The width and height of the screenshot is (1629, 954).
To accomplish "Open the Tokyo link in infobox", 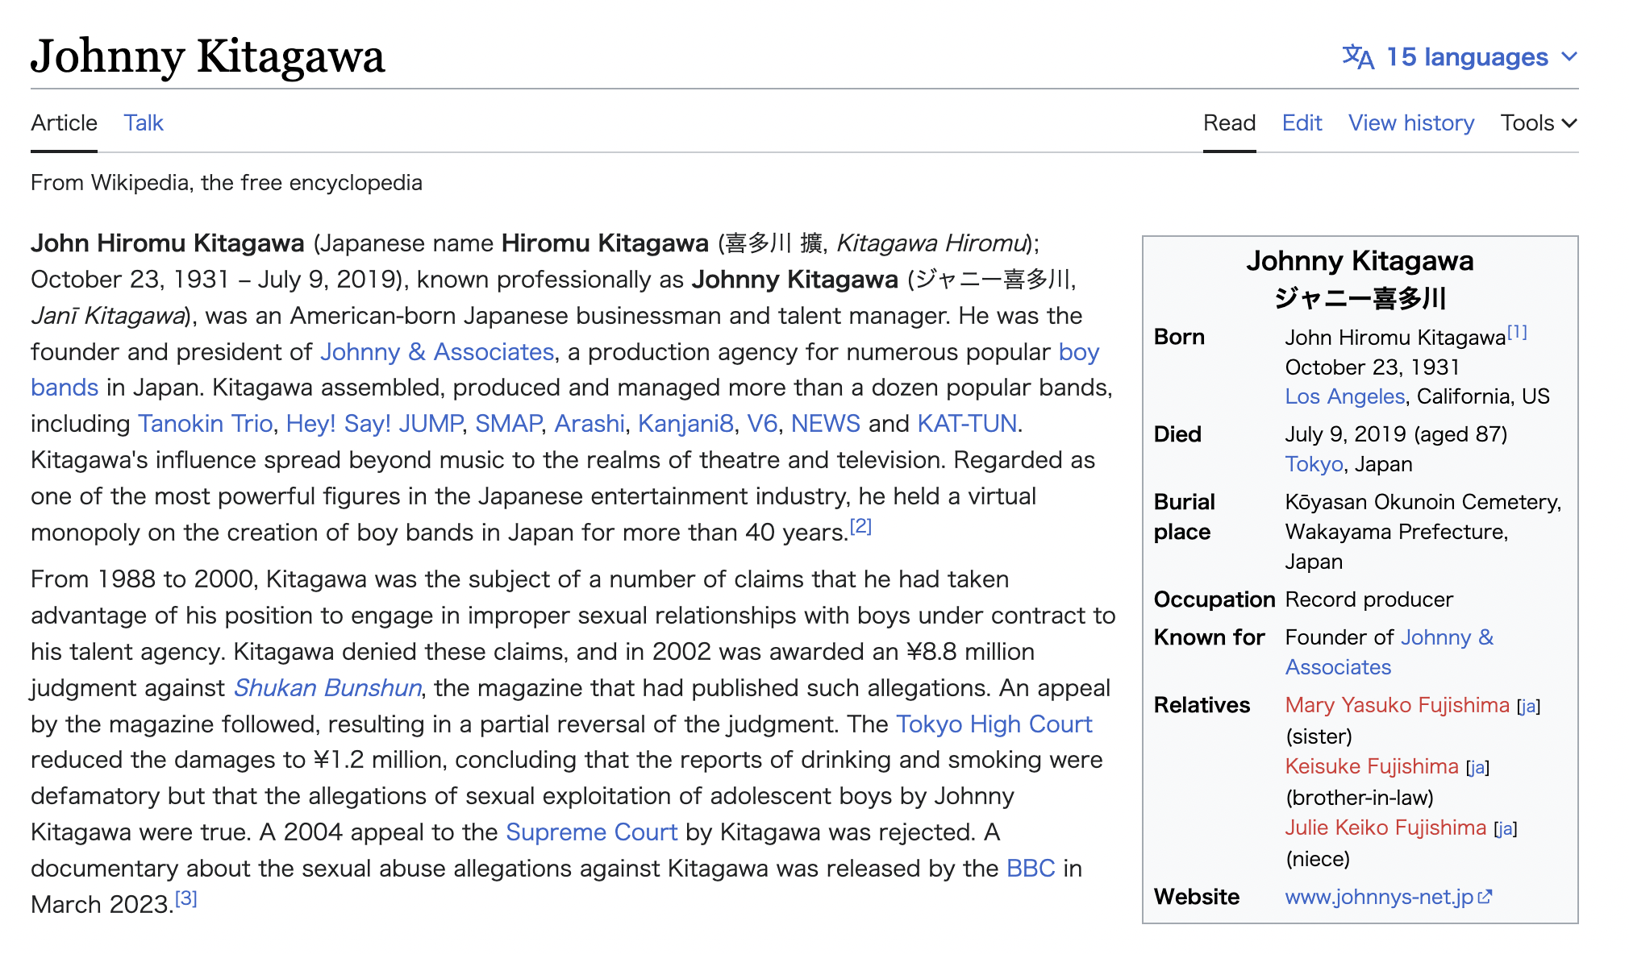I will pyautogui.click(x=1314, y=464).
